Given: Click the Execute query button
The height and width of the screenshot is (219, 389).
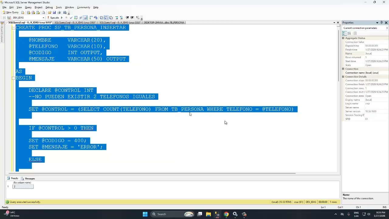Looking at the screenshot, I should tap(53, 18).
